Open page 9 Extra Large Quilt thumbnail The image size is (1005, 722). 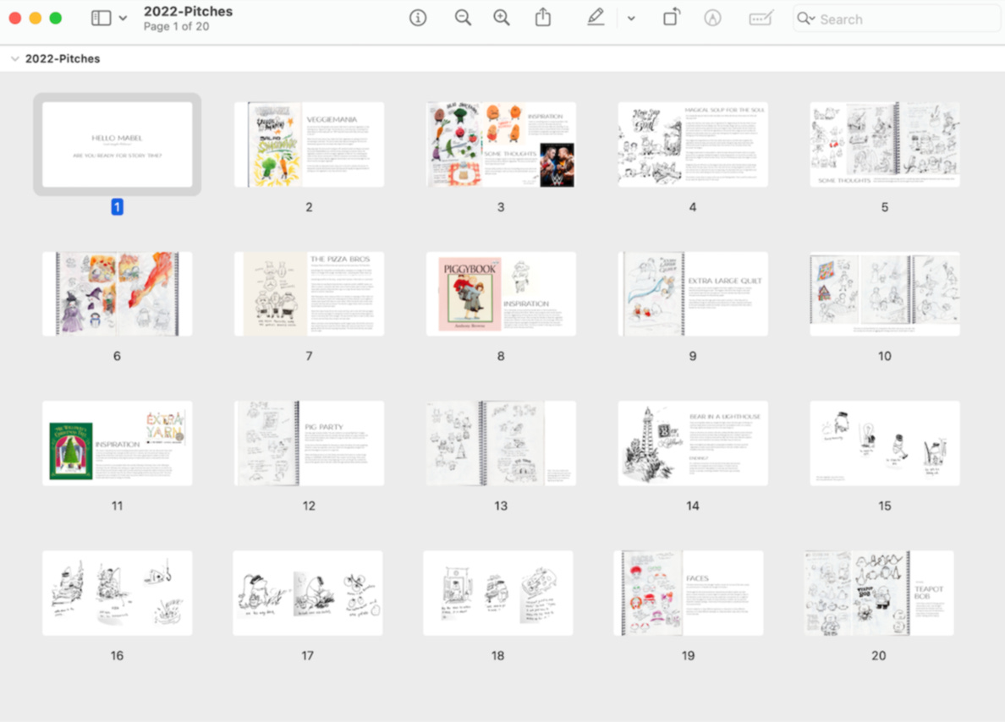(x=693, y=293)
